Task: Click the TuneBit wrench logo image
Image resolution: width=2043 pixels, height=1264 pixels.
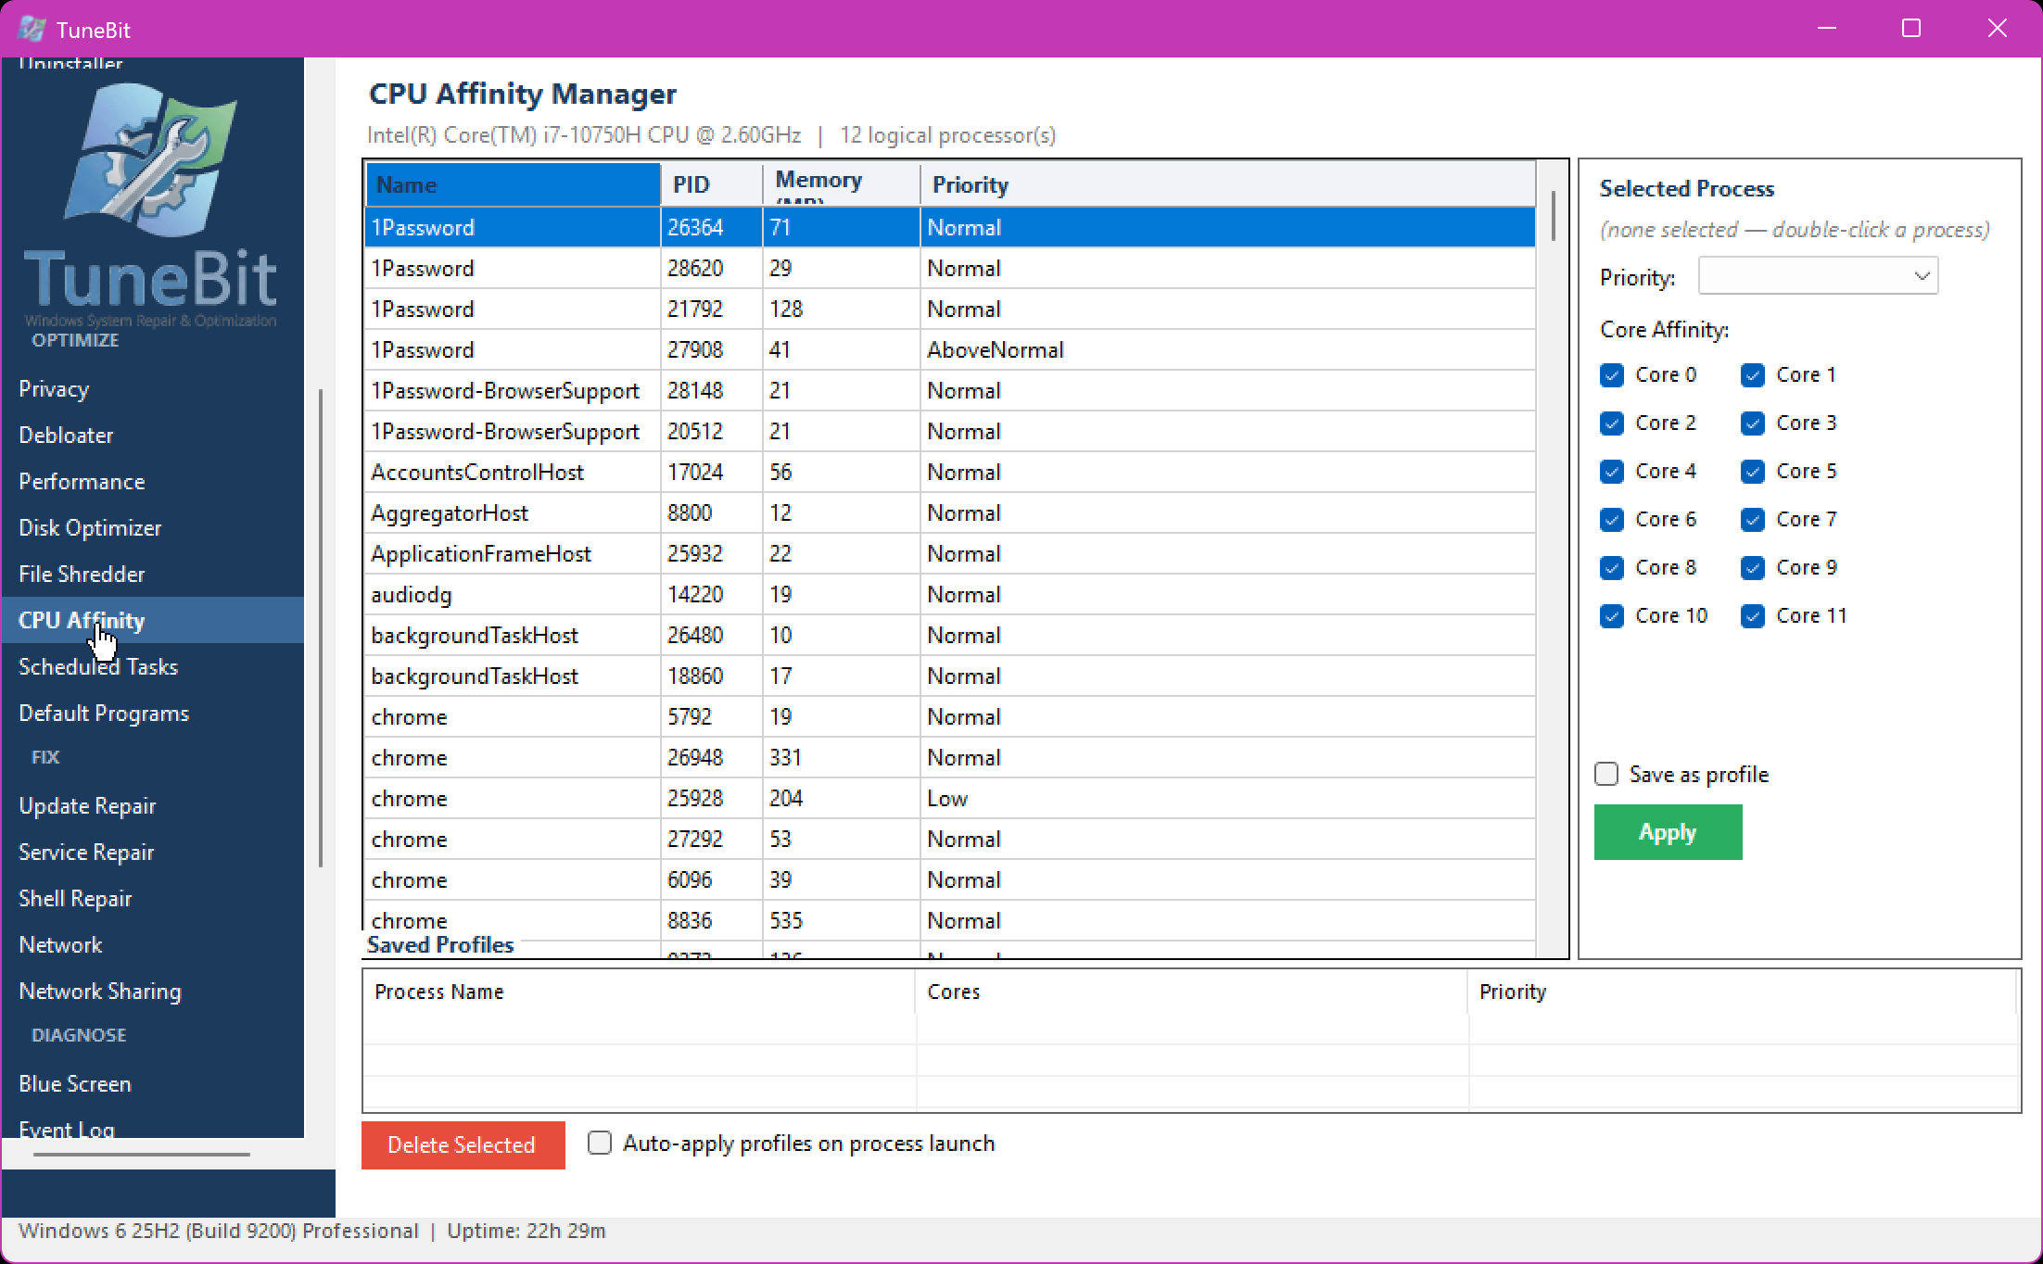Action: coord(151,159)
